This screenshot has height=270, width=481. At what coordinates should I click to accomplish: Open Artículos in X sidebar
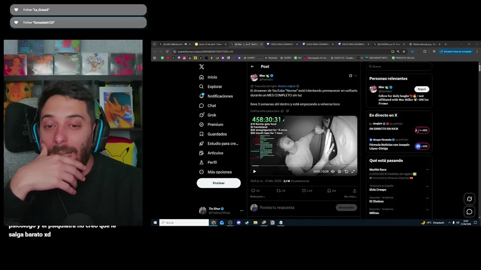click(x=211, y=153)
